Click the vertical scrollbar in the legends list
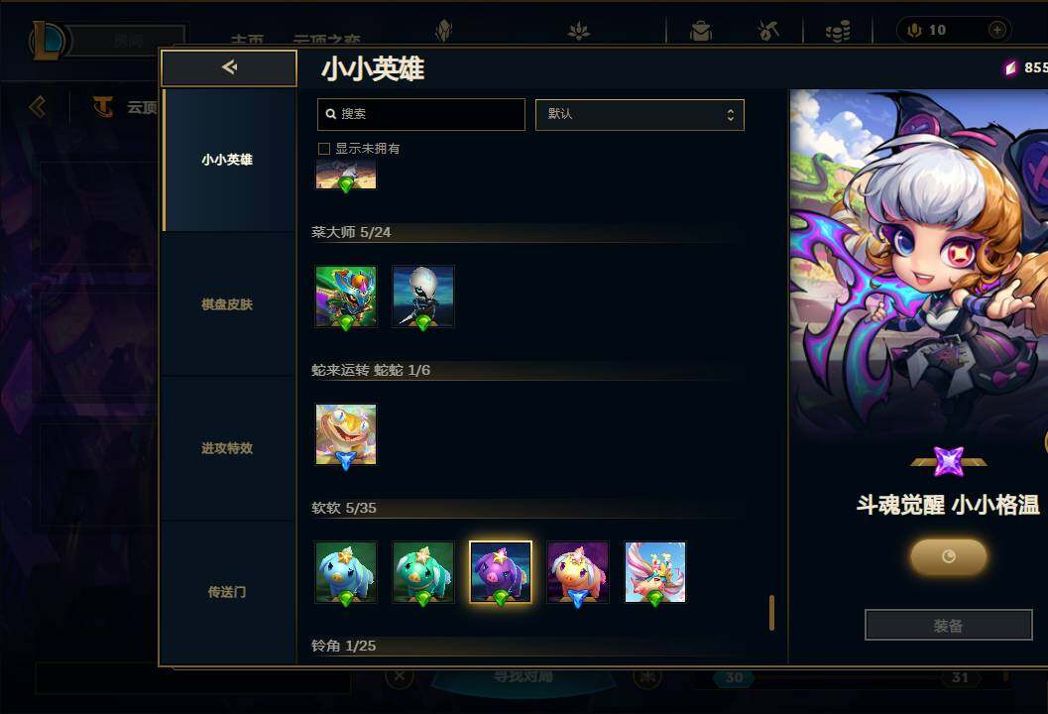Screen dimensions: 1048x714 pos(772,613)
